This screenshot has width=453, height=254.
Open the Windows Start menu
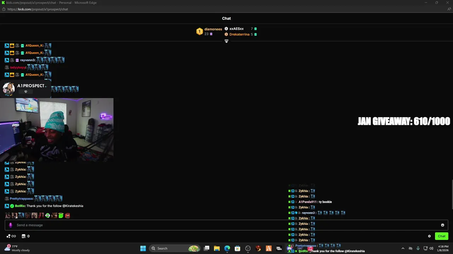143,248
